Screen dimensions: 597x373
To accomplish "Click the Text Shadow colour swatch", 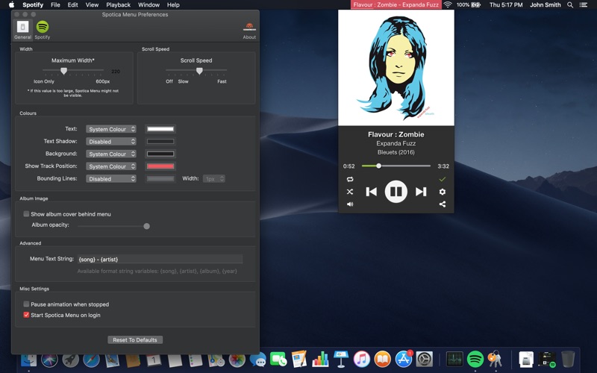I will tap(160, 142).
